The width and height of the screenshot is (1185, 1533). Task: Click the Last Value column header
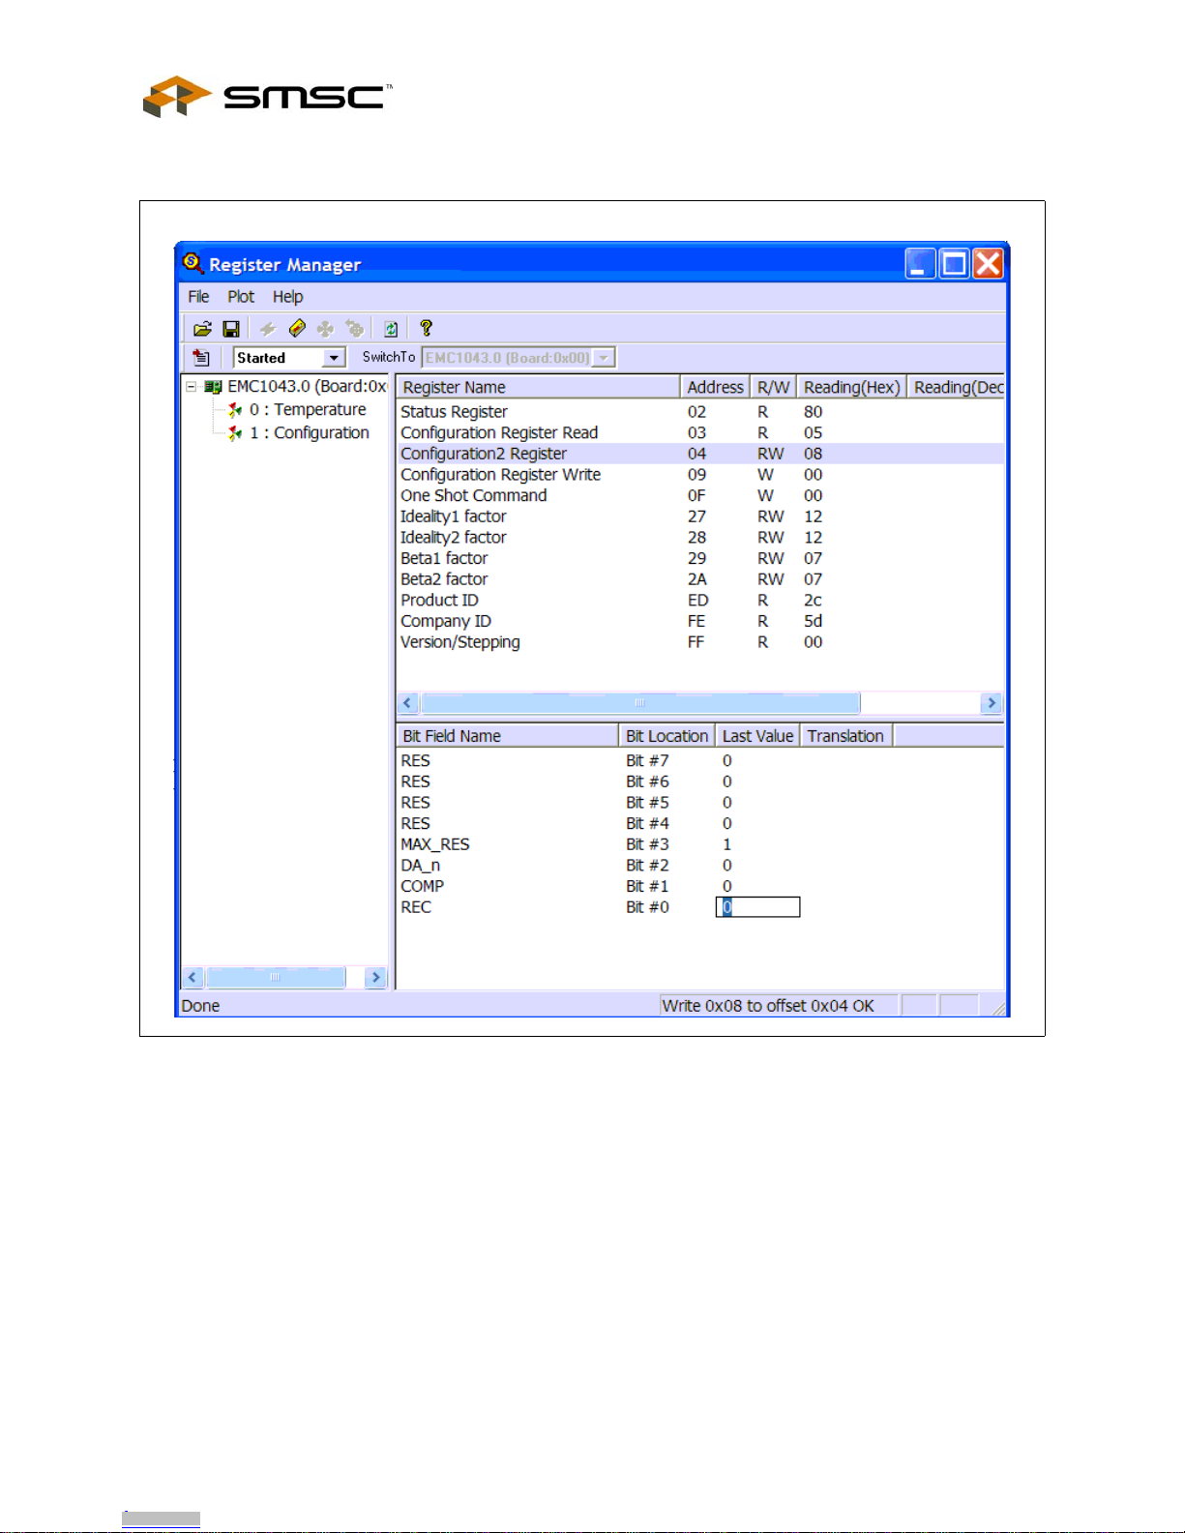click(757, 736)
